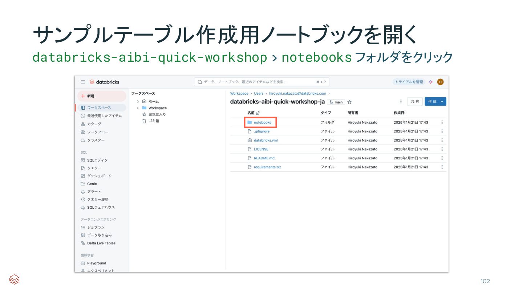Expand the ホーム tree node chevron
This screenshot has width=523, height=294.
pos(138,101)
